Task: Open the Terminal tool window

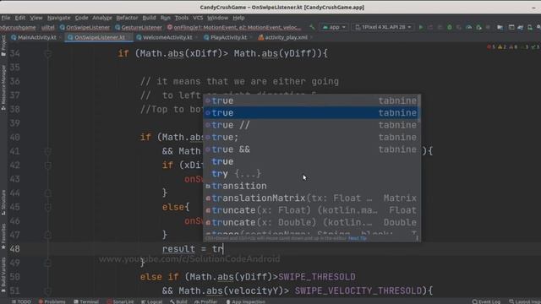Action: (x=86, y=301)
